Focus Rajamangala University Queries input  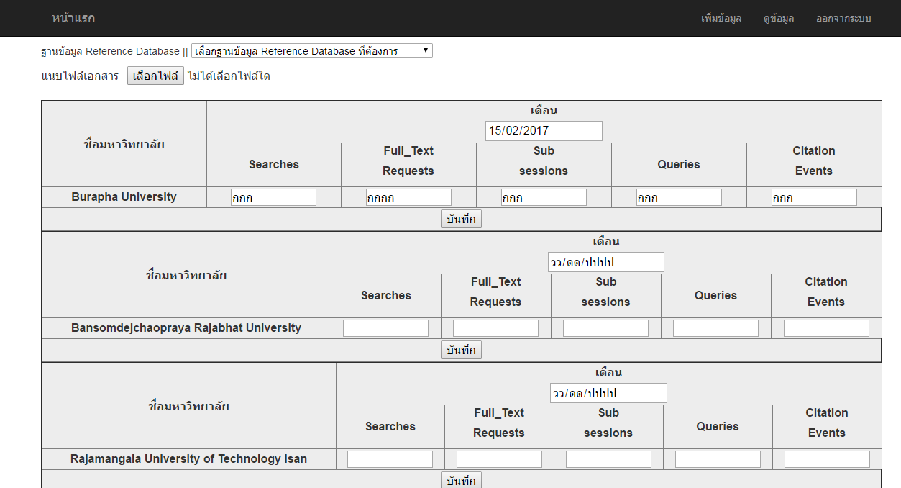pyautogui.click(x=718, y=459)
